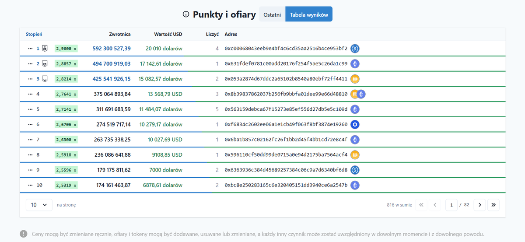Click address 0xf6834c2602ee06a1e1cb49f063f8bf3874e19260
This screenshot has width=525, height=242.
(x=286, y=124)
